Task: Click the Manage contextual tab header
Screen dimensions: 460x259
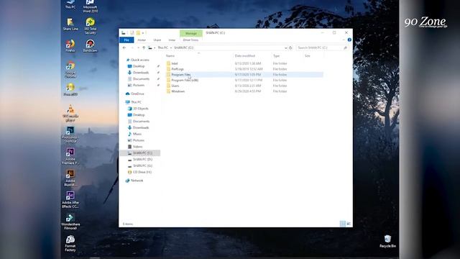Action: [x=191, y=33]
